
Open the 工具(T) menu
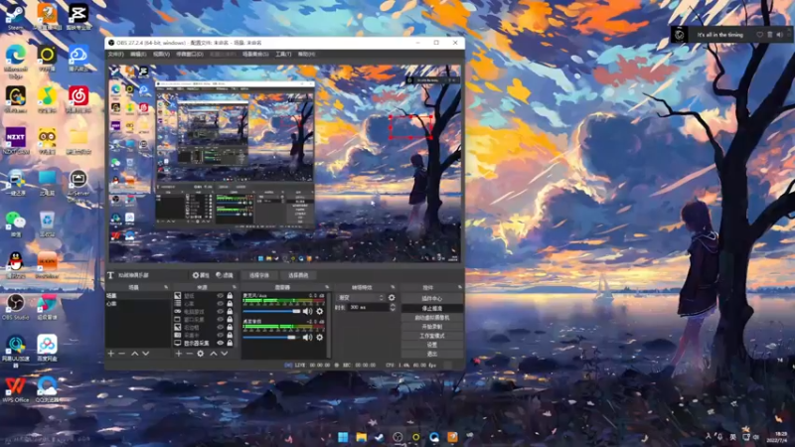(283, 54)
